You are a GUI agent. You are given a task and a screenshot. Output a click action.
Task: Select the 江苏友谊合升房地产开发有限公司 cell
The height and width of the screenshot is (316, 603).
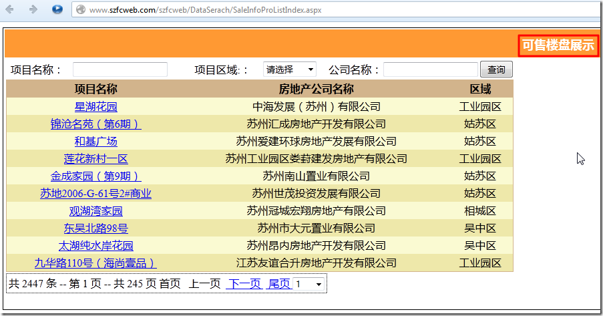(316, 263)
